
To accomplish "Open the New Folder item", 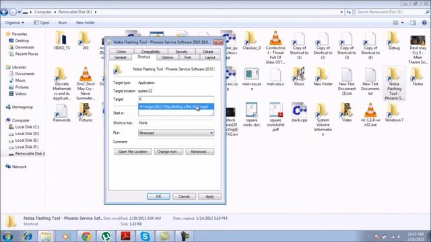I will pyautogui.click(x=323, y=76).
